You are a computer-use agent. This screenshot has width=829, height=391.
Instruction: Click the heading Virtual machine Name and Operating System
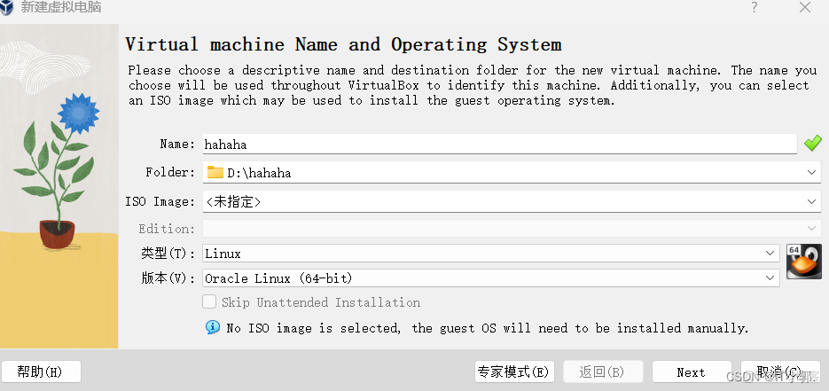pyautogui.click(x=343, y=43)
